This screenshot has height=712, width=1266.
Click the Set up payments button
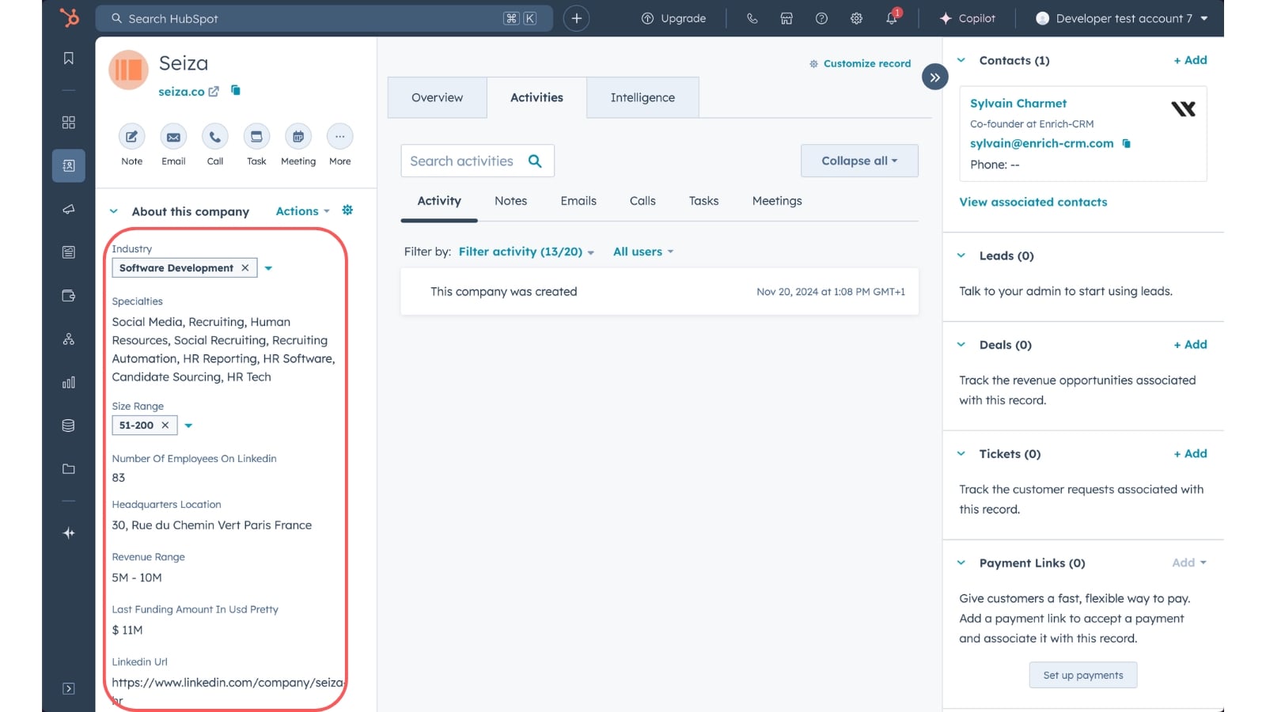[1083, 675]
